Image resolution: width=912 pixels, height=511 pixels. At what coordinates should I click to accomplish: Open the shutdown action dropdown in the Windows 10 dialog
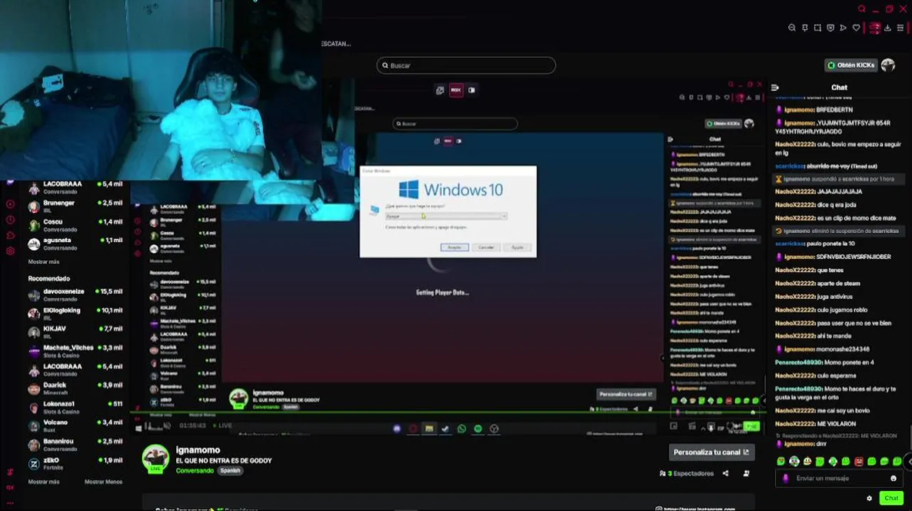click(446, 216)
